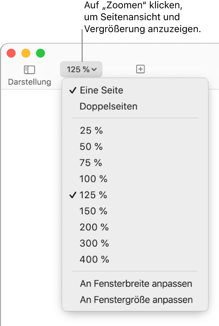Click the Darstellung label under the sidebar icon
This screenshot has width=219, height=326.
click(x=29, y=82)
